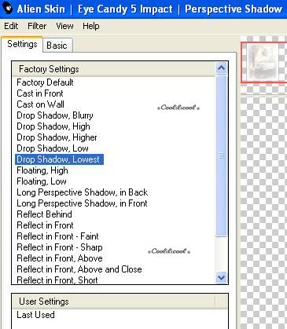Choose Reflect Behind preset
The height and width of the screenshot is (329, 287).
[x=44, y=214]
